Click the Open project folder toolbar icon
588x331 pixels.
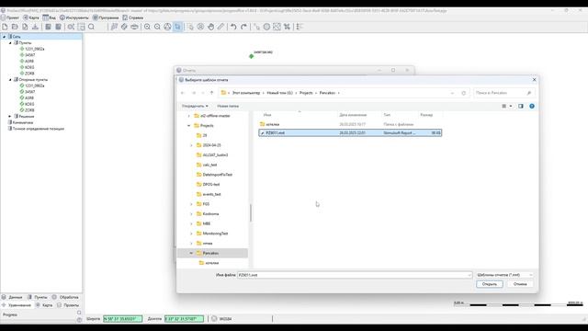coord(15,27)
